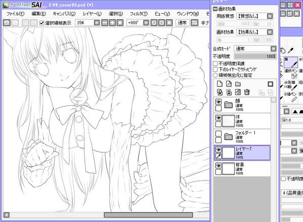Open the ウィンドウ(W) menu
The width and height of the screenshot is (303, 222).
[188, 14]
